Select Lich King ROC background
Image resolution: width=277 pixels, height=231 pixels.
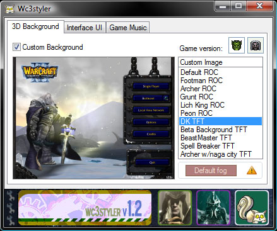point(220,105)
